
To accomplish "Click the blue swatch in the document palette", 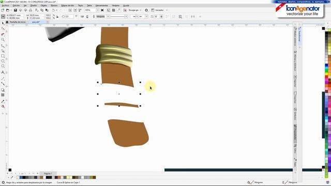I will (21, 178).
